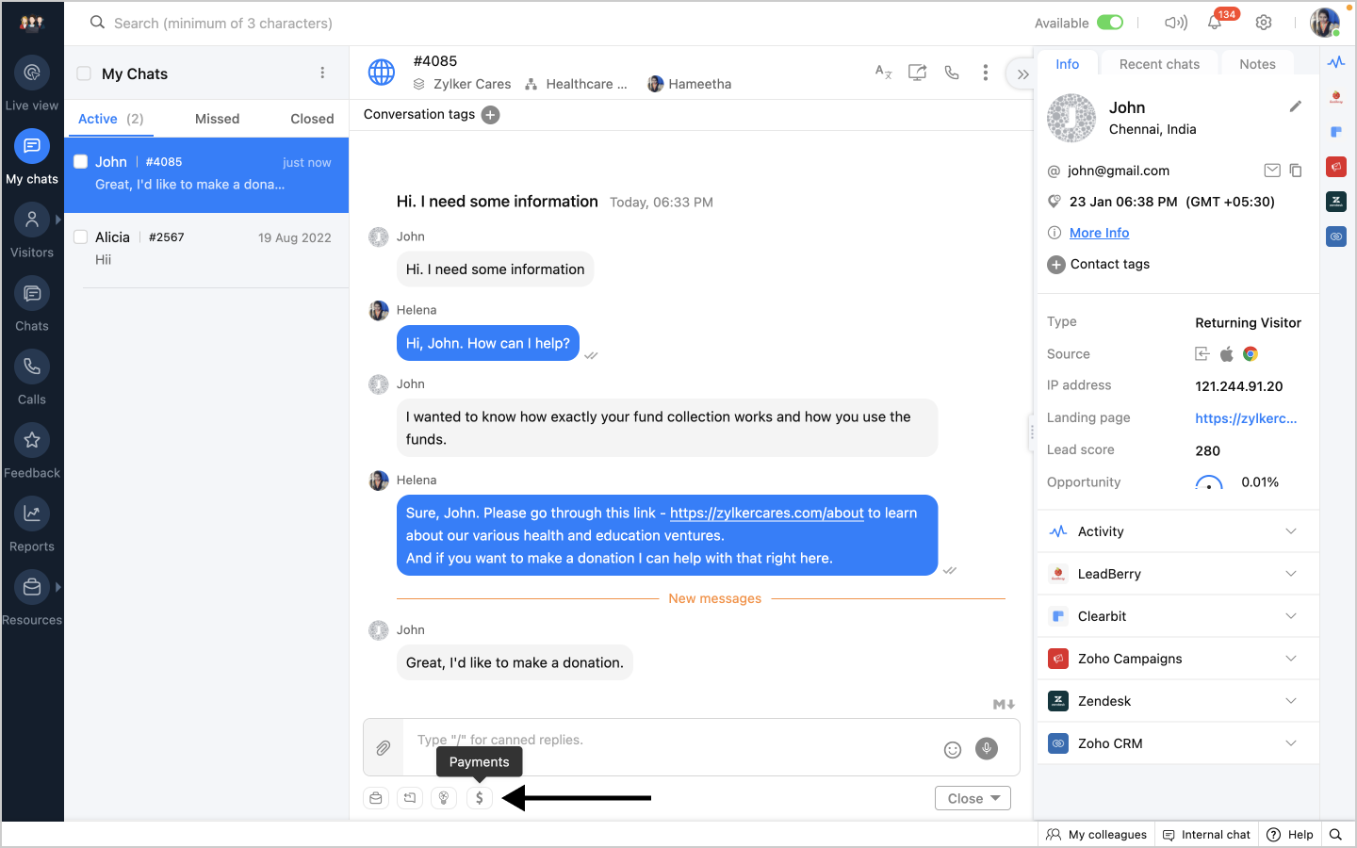Viewport: 1357px width, 848px height.
Task: Switch to Active chats tab
Action: point(110,119)
